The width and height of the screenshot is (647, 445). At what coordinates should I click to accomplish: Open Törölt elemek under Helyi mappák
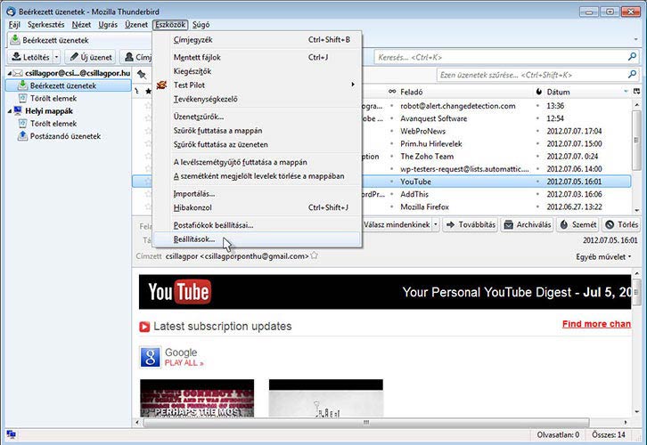(53, 124)
